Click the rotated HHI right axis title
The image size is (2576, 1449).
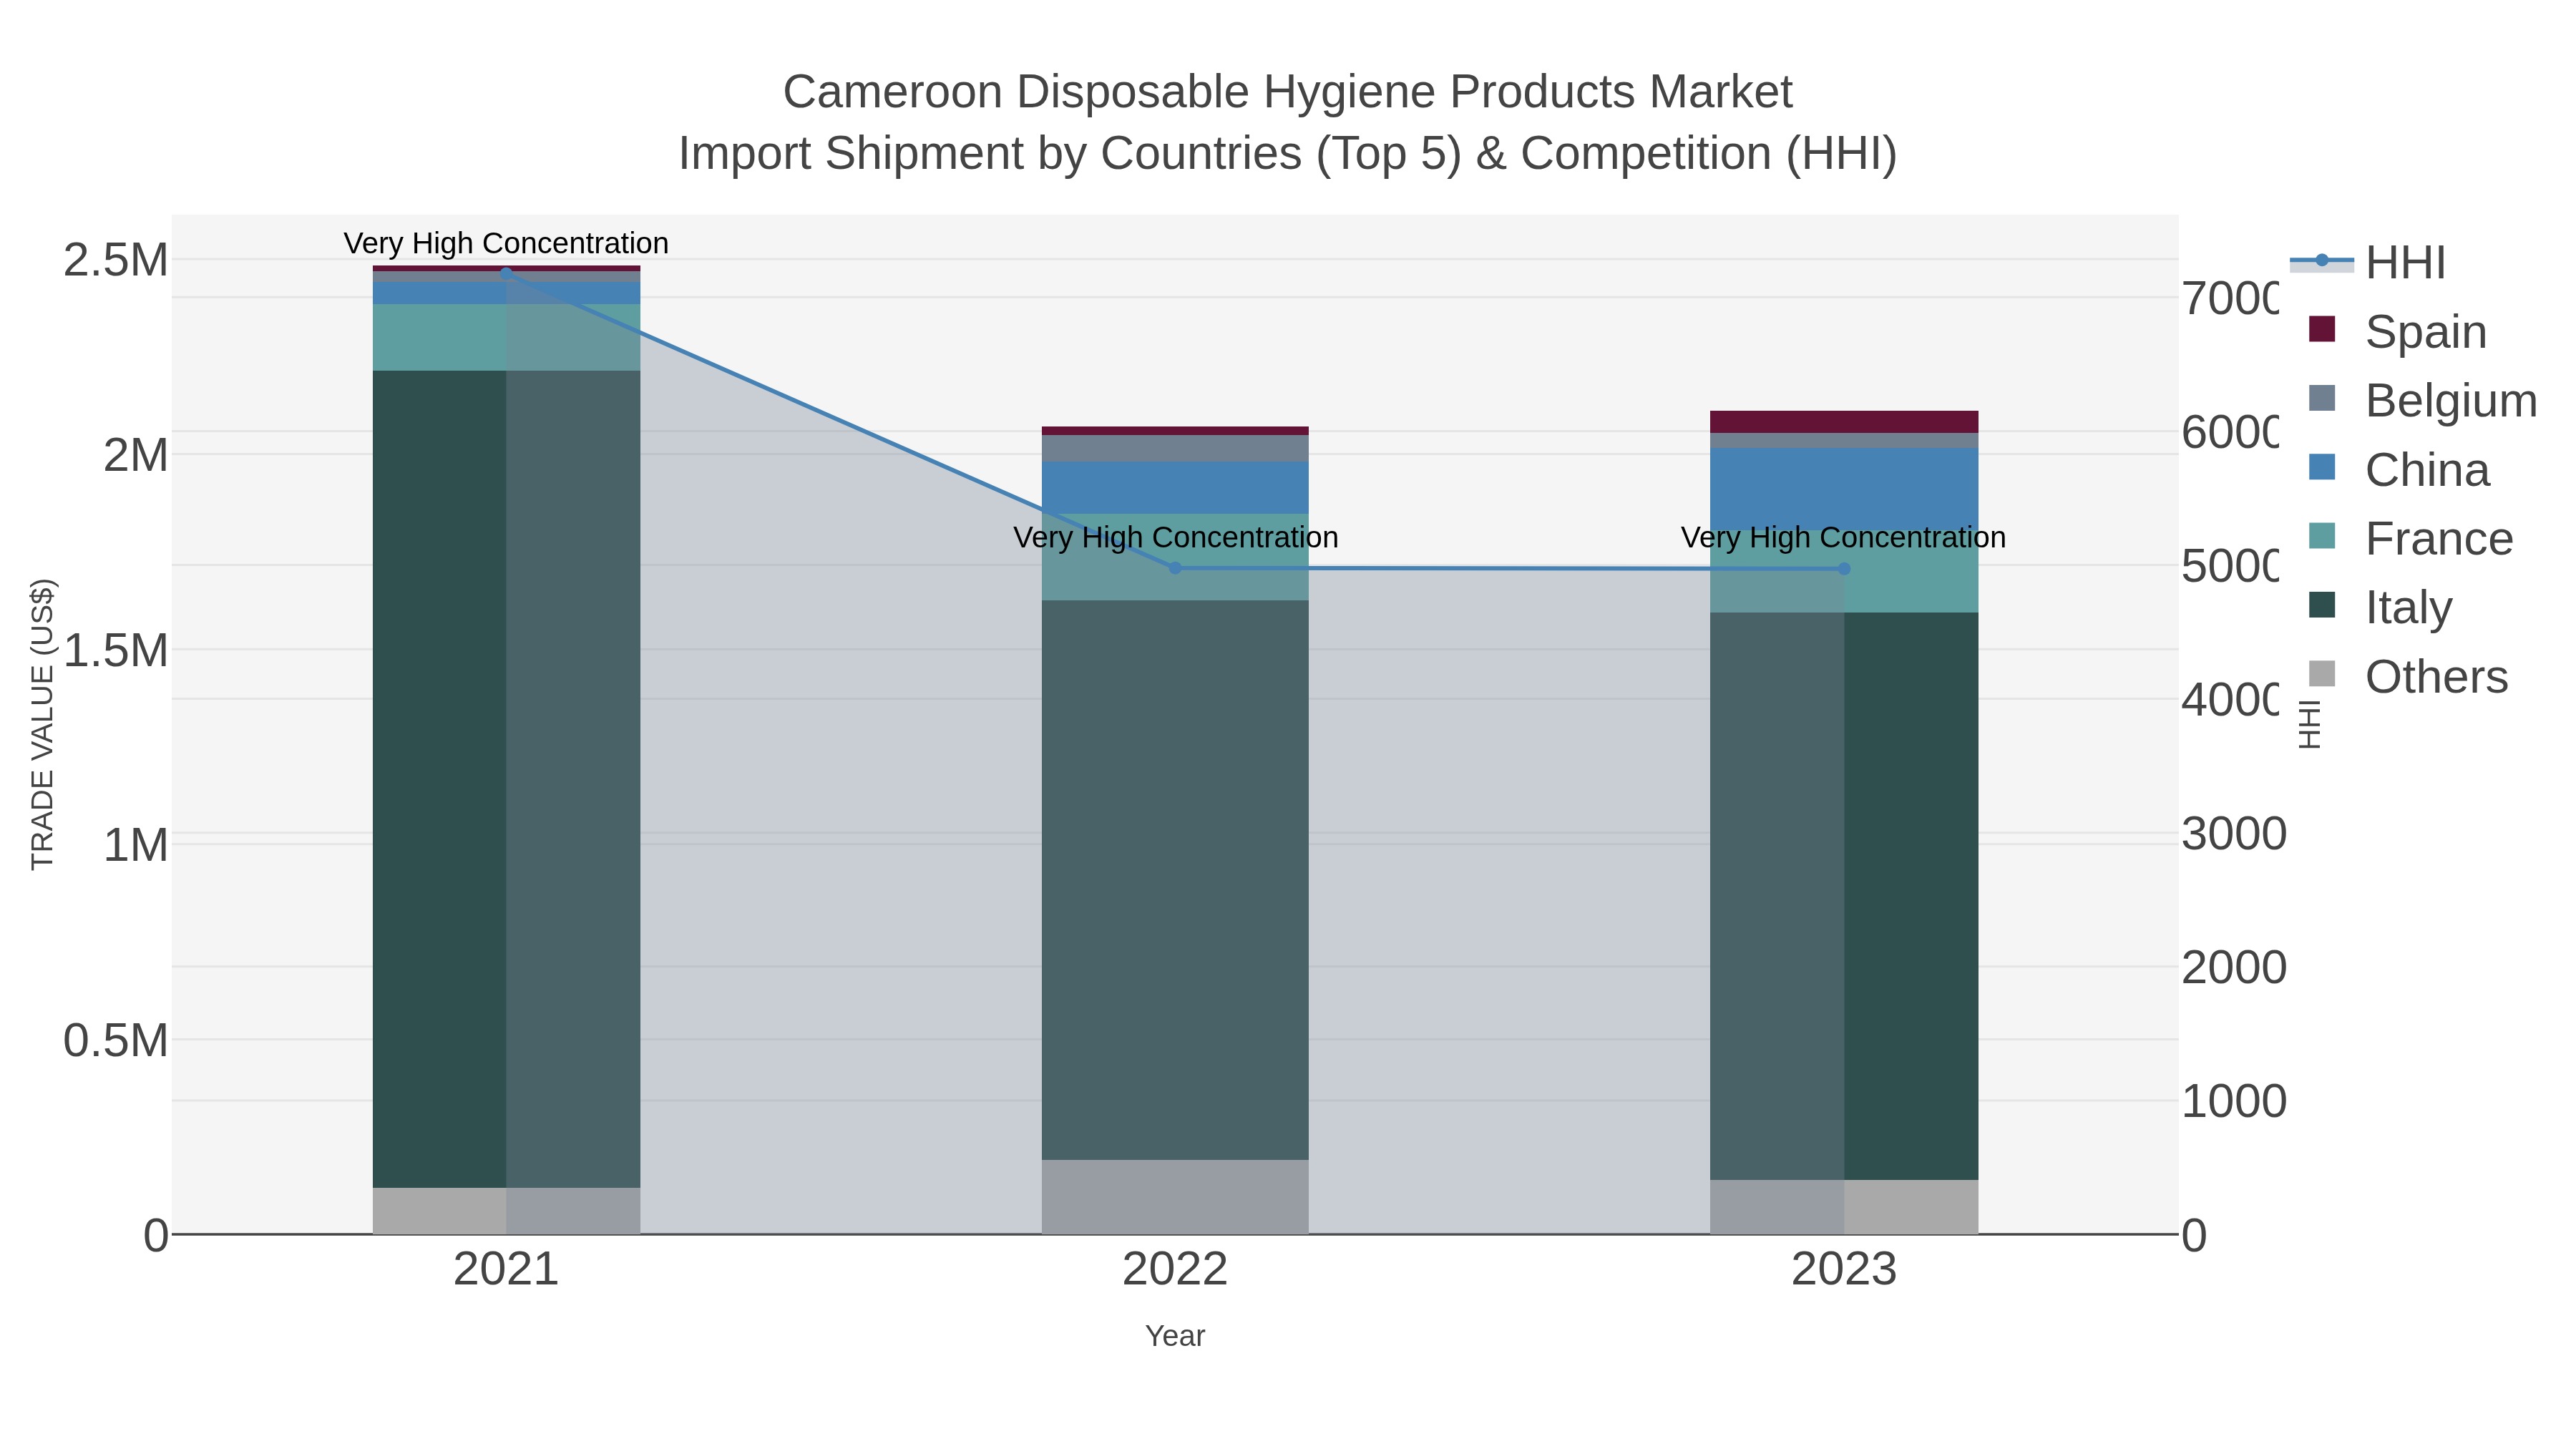(2310, 724)
